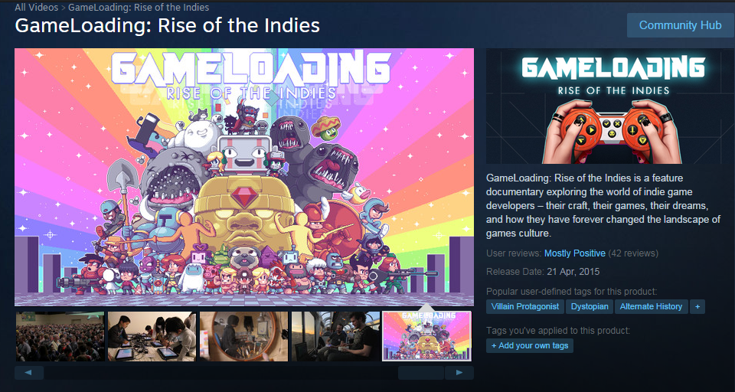Select the Alternate History tag
Screen dimensions: 735x392
651,307
